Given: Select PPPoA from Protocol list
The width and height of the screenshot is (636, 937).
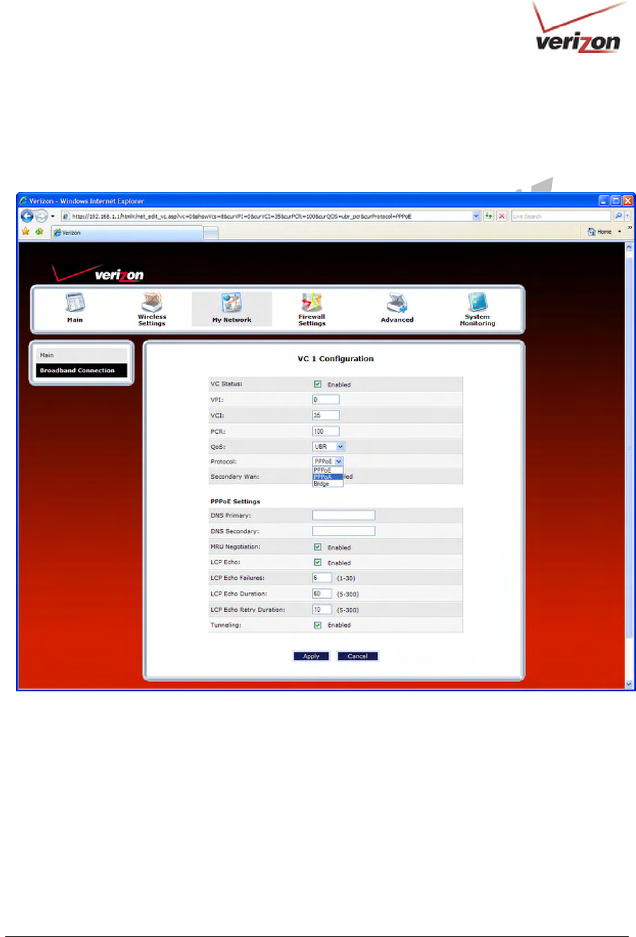Looking at the screenshot, I should (328, 477).
